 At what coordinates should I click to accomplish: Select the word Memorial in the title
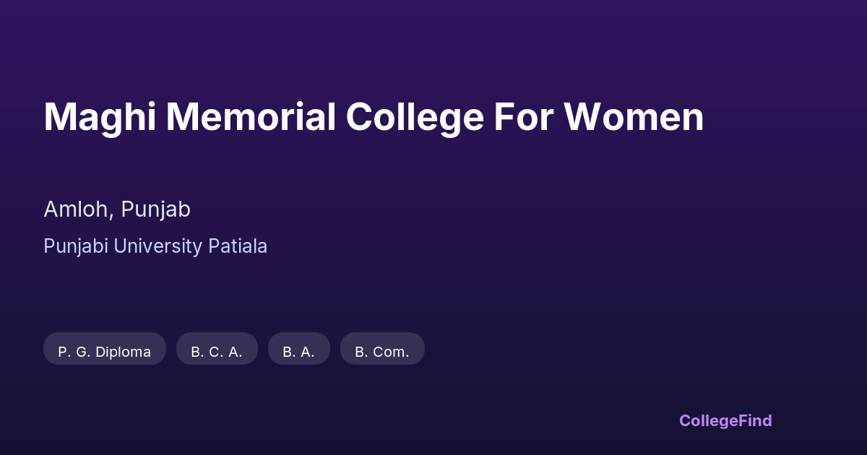250,117
